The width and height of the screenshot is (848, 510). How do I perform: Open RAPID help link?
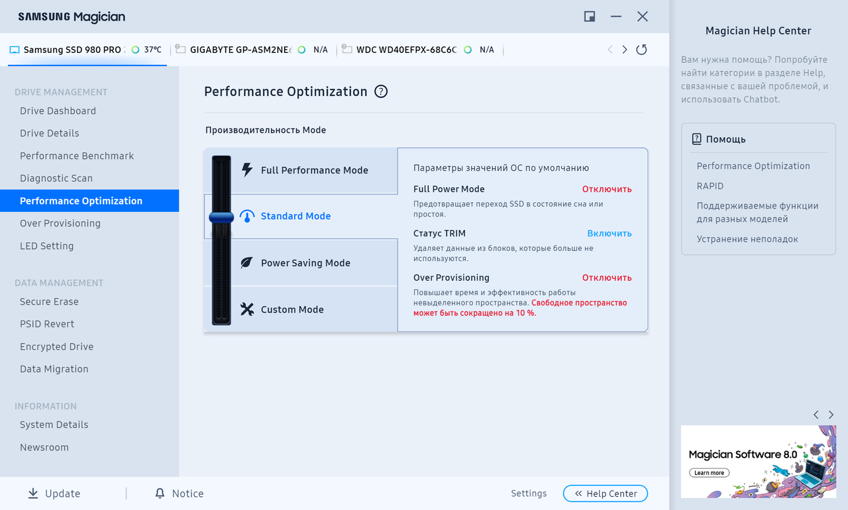click(x=710, y=185)
